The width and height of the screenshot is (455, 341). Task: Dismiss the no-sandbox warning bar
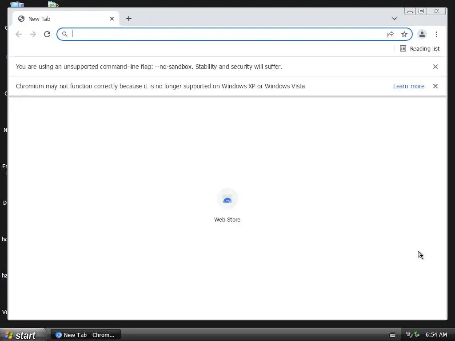(435, 67)
